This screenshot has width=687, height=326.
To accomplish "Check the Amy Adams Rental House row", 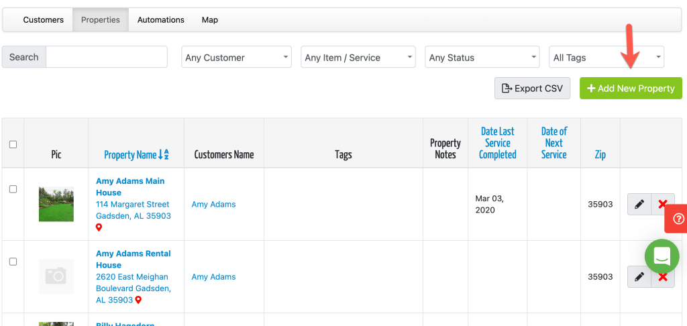I will 13,262.
